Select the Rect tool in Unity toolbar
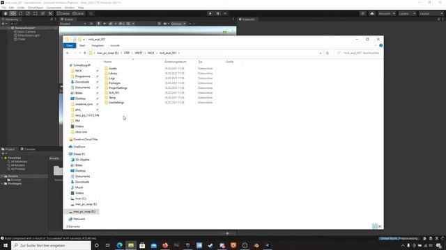Viewport: 446px width, 250px height. [x=36, y=14]
